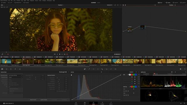187x105 pixels.
Task: Click the Export Frame button
Action: tap(33, 100)
